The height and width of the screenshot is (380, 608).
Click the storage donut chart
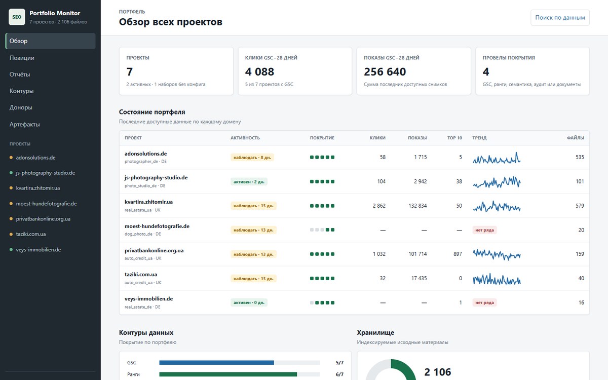[x=391, y=370]
